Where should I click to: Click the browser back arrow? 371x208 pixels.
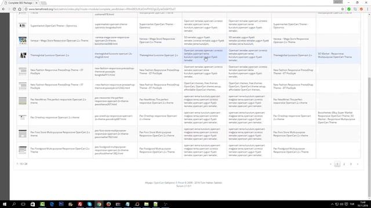3,9
